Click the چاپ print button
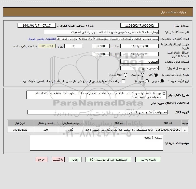196x189 pixels. pos(75,160)
